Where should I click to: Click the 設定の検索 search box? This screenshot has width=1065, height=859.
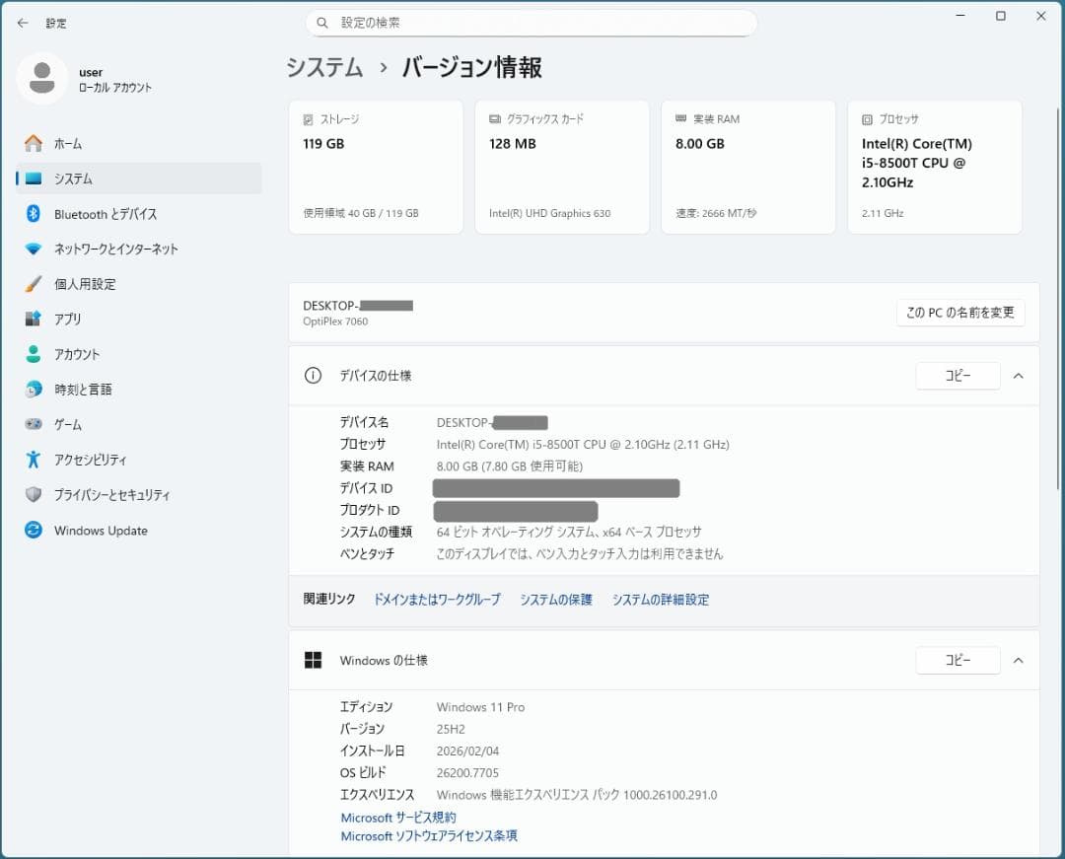531,22
